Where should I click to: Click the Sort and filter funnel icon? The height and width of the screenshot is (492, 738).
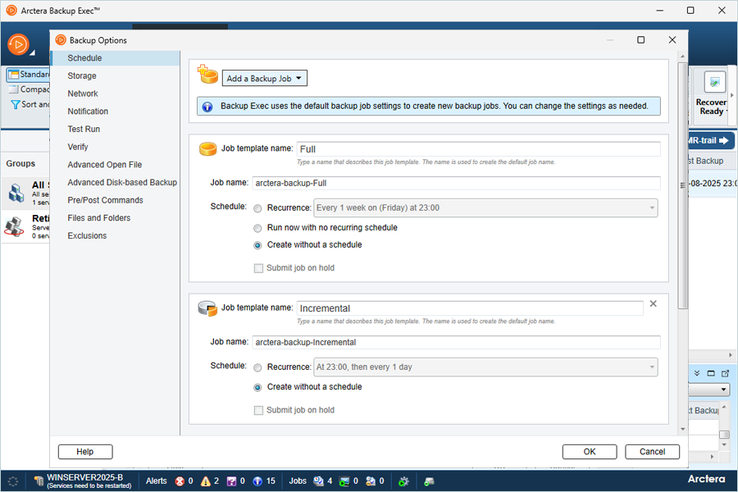click(x=16, y=104)
